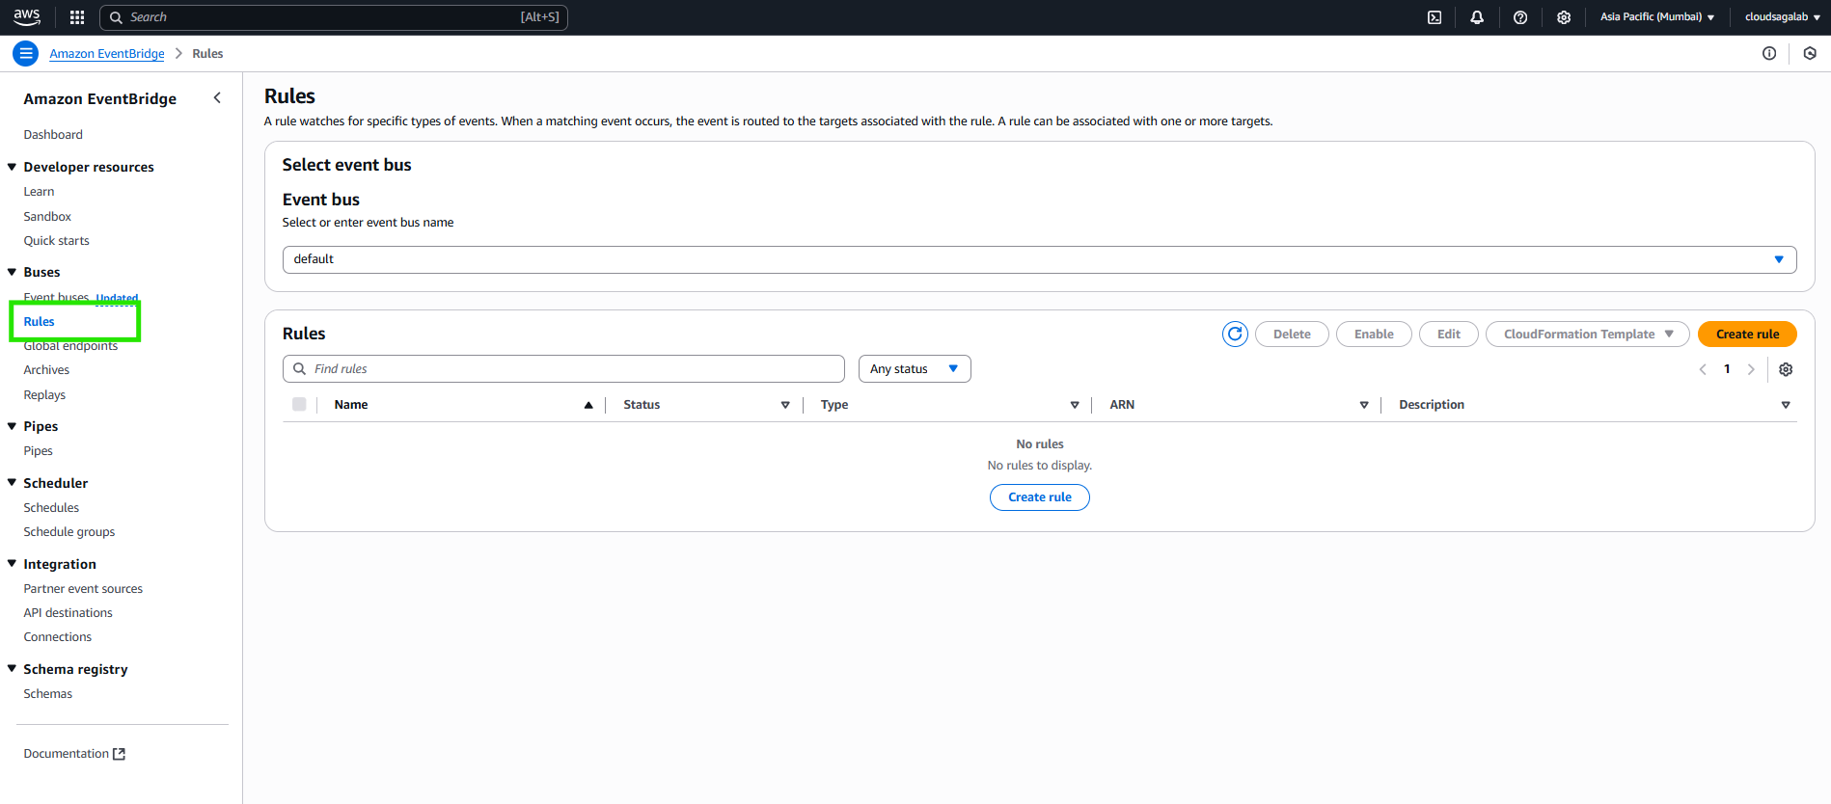
Task: Click the Enable button
Action: [x=1374, y=334]
